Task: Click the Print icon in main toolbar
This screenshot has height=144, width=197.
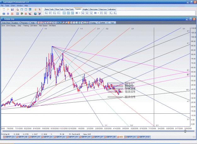Action: [x=17, y=9]
